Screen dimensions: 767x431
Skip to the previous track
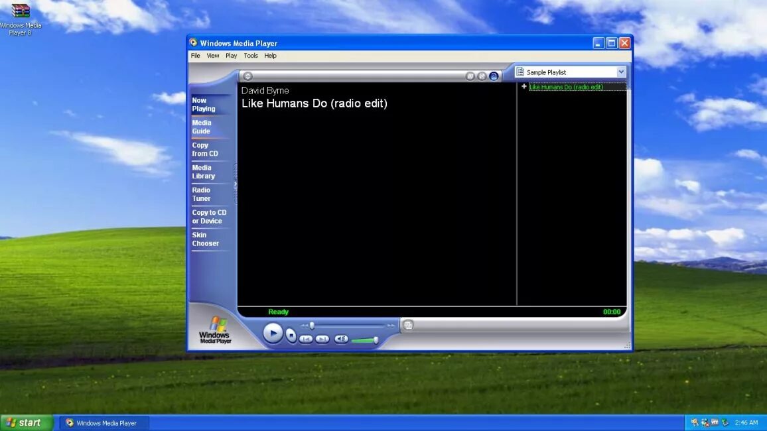click(306, 339)
